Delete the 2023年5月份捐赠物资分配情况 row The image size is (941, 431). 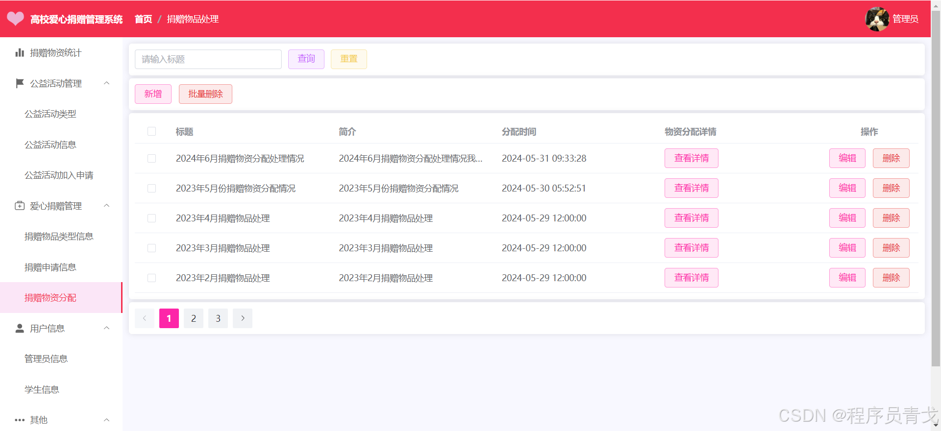point(891,188)
